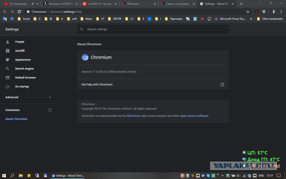Follow the Chromium open source project link
Image resolution: width=286 pixels, height=179 pixels.
(133, 116)
